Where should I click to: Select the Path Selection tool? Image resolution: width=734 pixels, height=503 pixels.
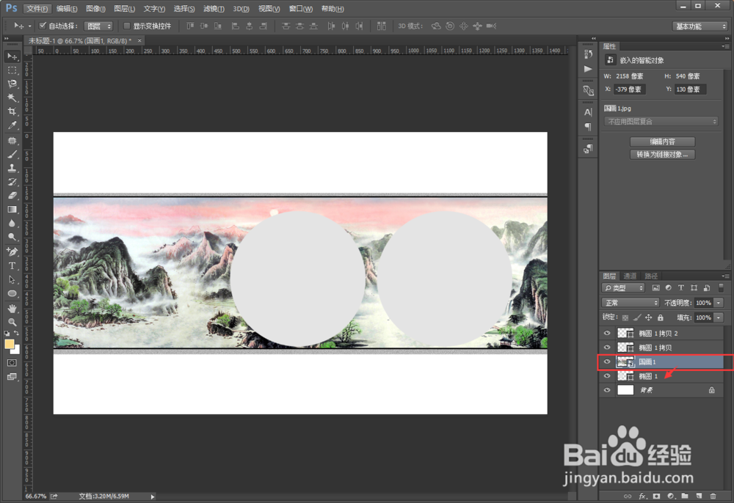12,279
